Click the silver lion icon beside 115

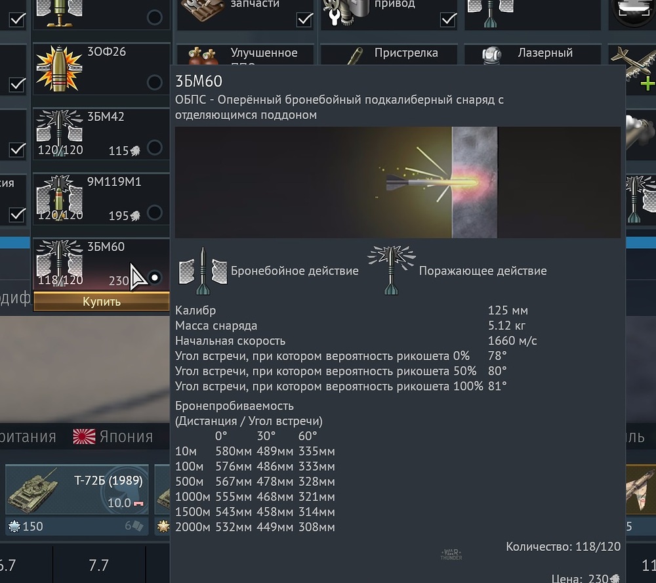tap(135, 151)
